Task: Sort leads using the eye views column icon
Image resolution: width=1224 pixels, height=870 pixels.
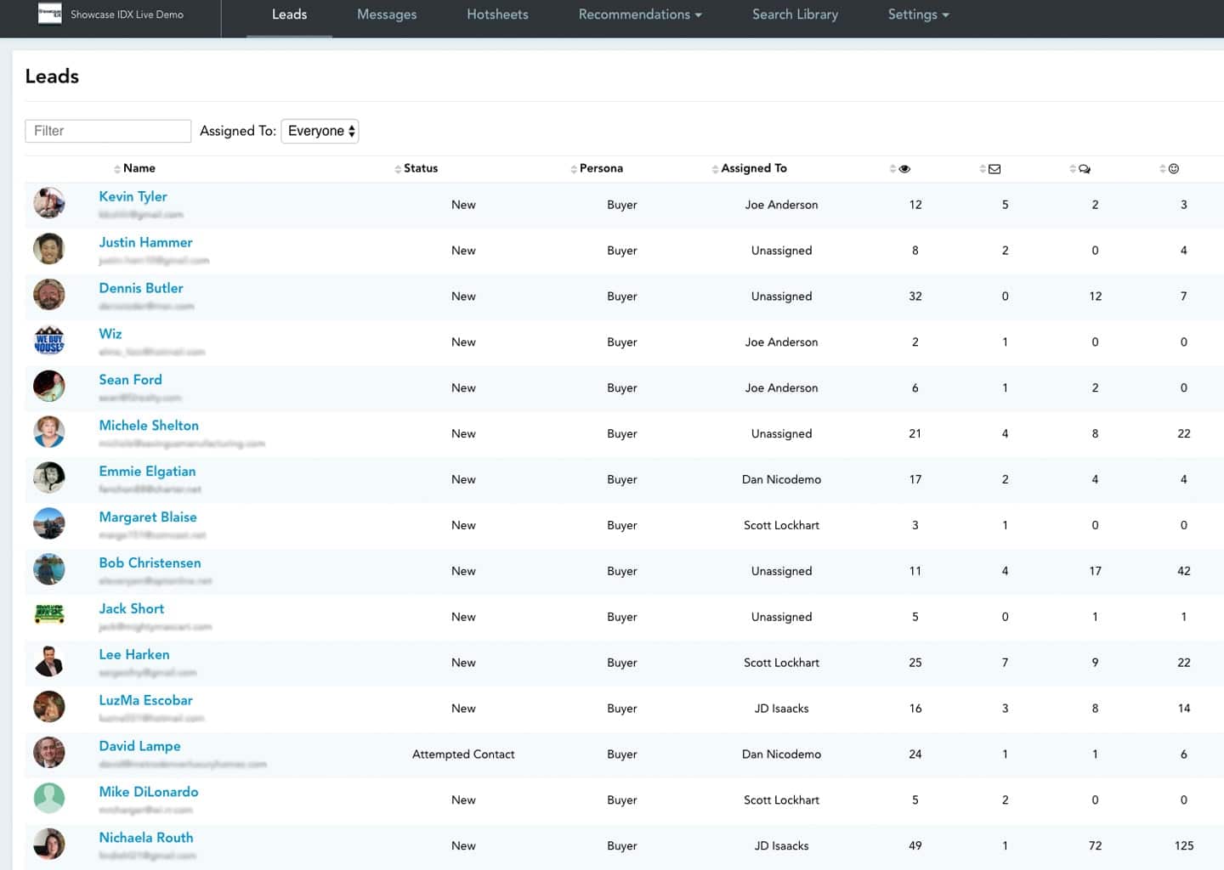Action: point(904,168)
